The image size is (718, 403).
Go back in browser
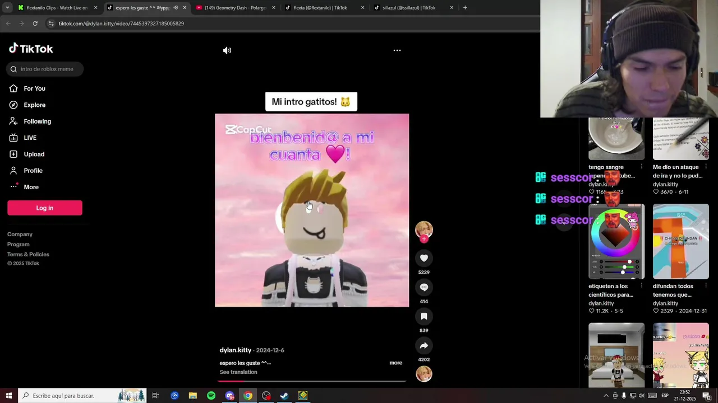[x=8, y=24]
